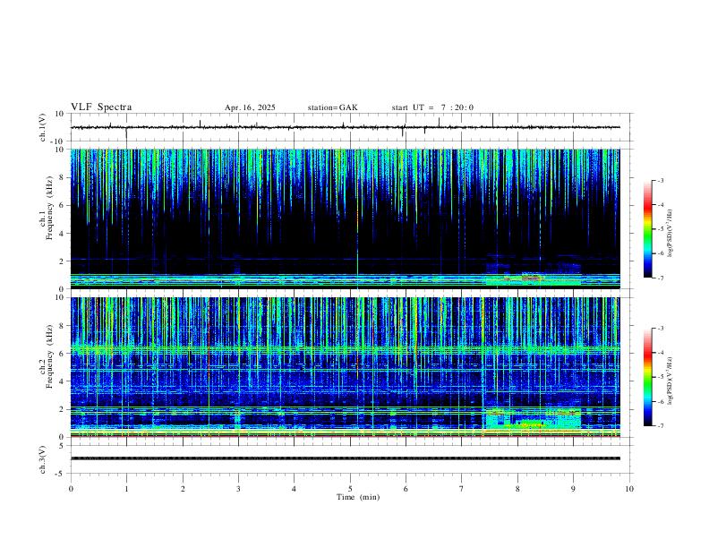This screenshot has height=548, width=709.
Task: Click time axis tick label "2"
Action: click(x=183, y=489)
